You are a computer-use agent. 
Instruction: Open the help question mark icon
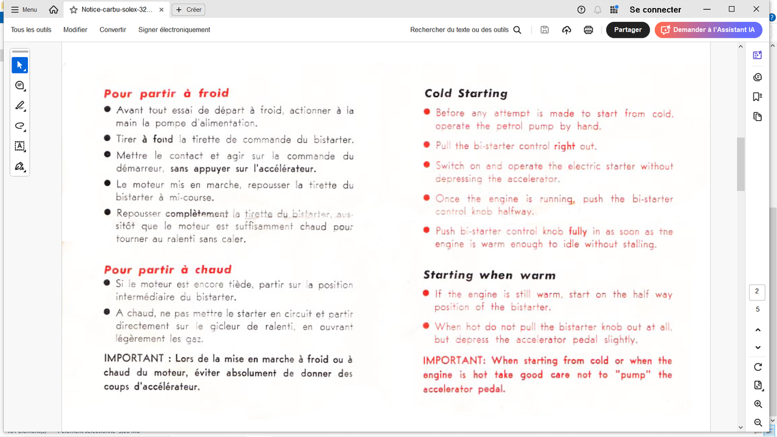pyautogui.click(x=581, y=10)
